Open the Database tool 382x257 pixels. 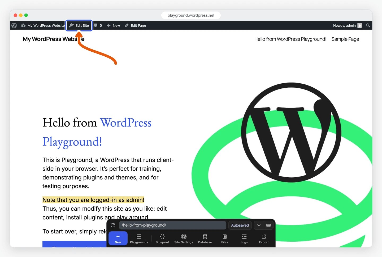[205, 238]
